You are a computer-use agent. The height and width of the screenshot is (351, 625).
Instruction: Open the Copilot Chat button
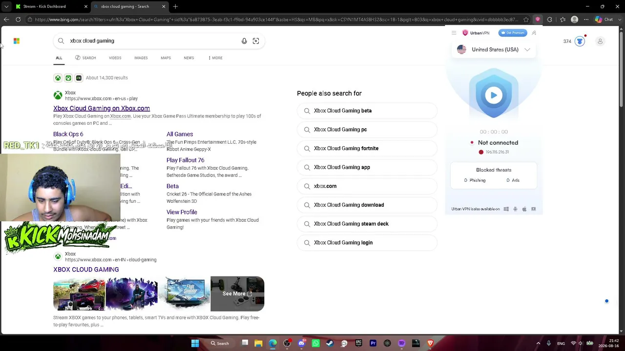pyautogui.click(x=604, y=19)
